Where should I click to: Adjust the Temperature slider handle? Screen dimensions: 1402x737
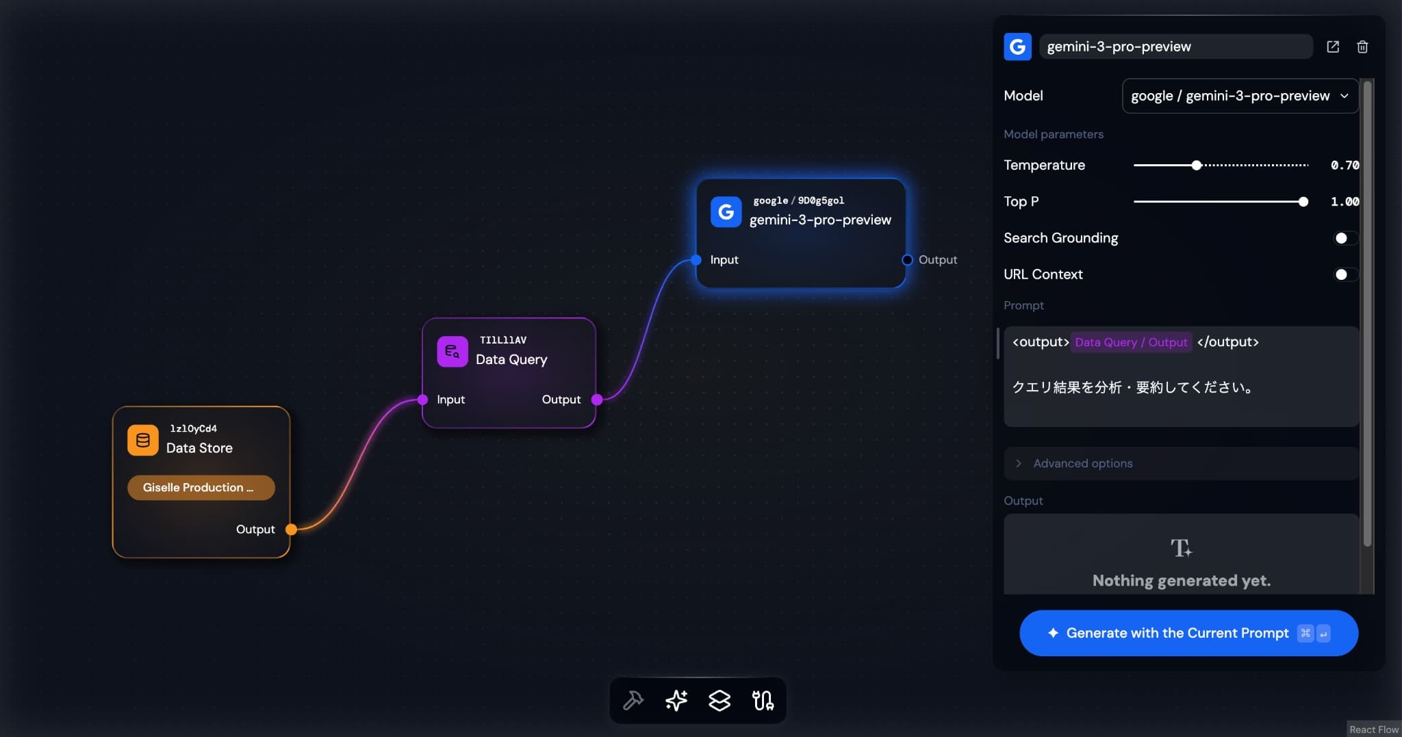[1196, 166]
